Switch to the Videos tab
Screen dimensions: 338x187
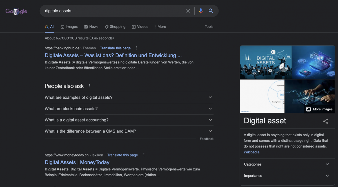coord(140,27)
